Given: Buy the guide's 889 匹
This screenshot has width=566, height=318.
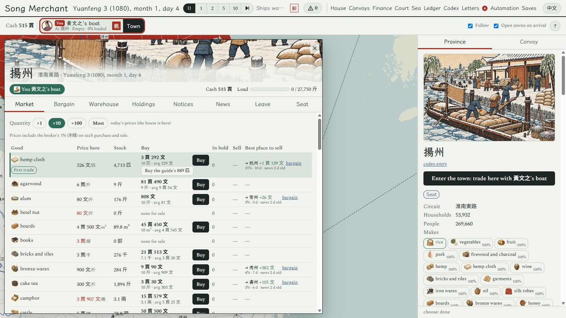Looking at the screenshot, I should tap(167, 170).
